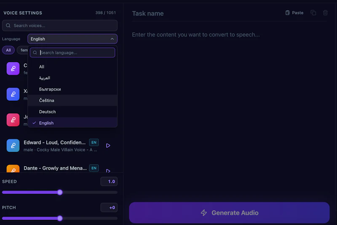This screenshot has width=337, height=225.
Task: Click Dante's orange microphone avatar
Action: pos(13,169)
